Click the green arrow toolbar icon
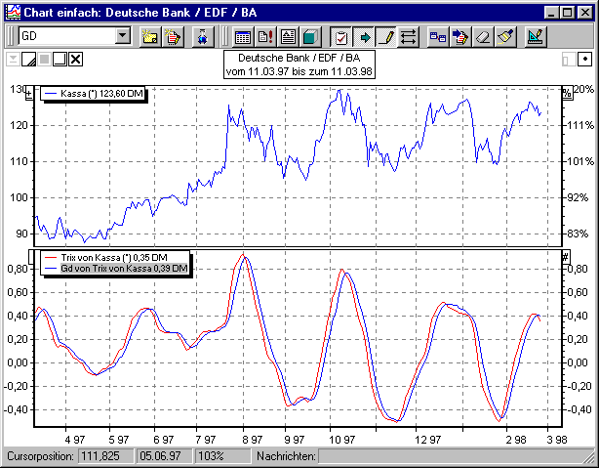The height and width of the screenshot is (468, 599). [364, 37]
